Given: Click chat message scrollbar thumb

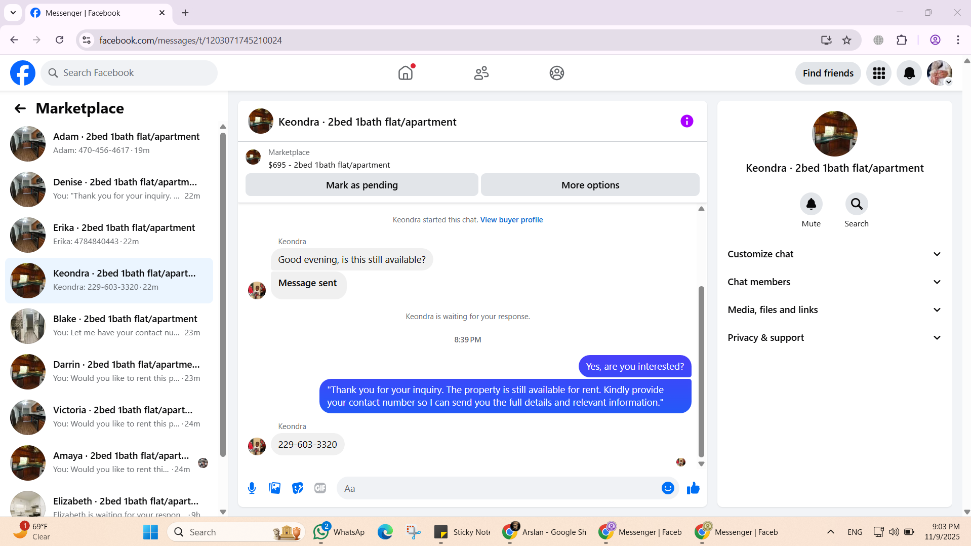Looking at the screenshot, I should click(701, 372).
